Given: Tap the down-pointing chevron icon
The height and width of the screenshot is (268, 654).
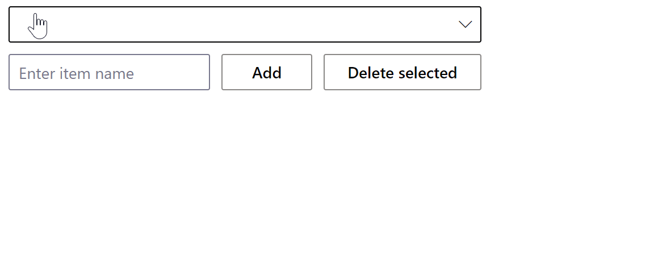Looking at the screenshot, I should click(x=465, y=24).
